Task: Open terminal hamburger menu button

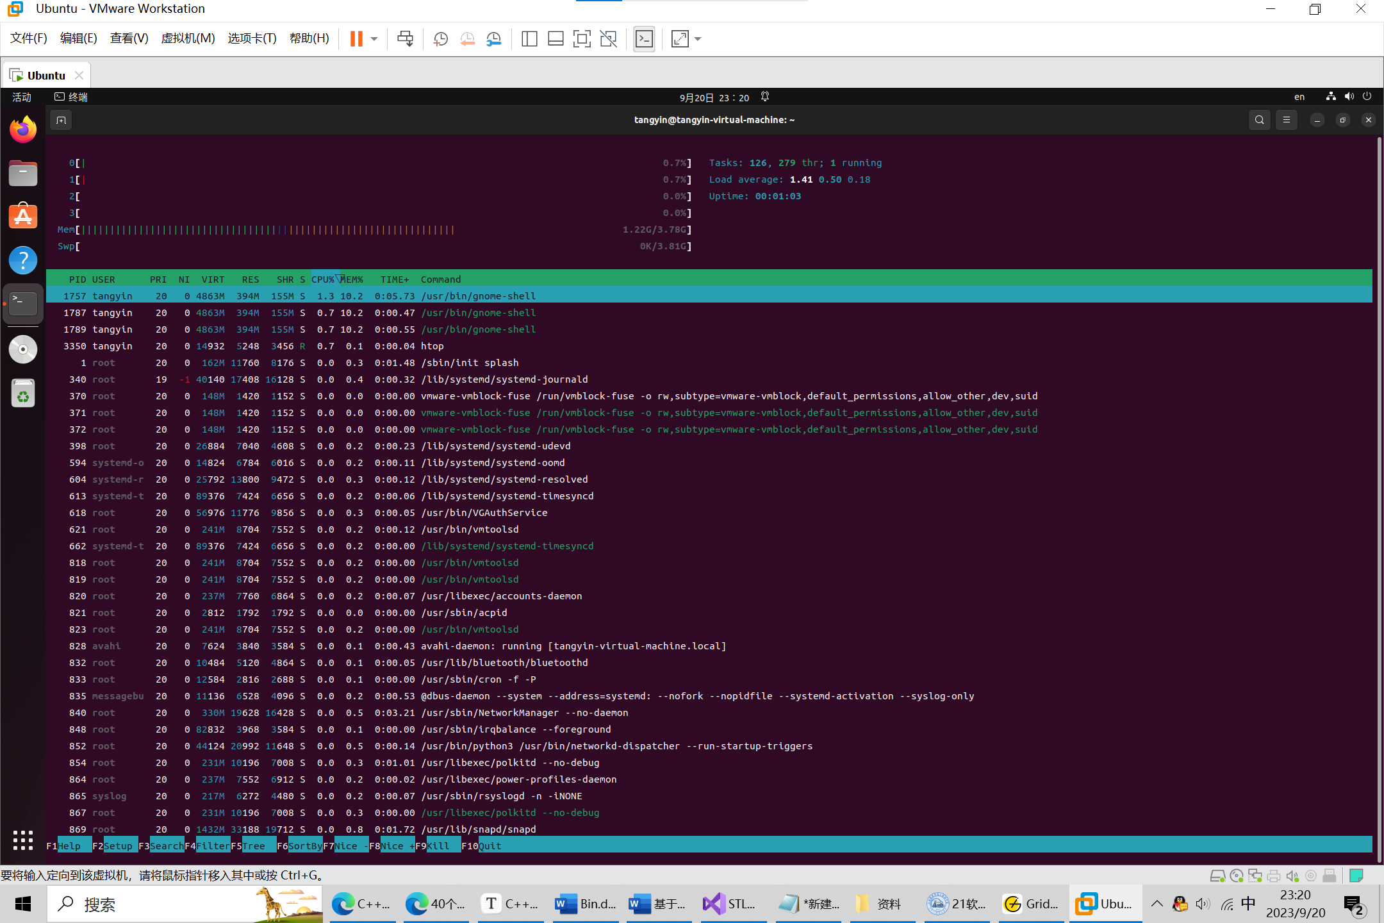Action: click(x=1286, y=120)
